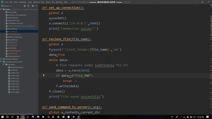Click the 'succes' misspelled word in print

[86, 29]
